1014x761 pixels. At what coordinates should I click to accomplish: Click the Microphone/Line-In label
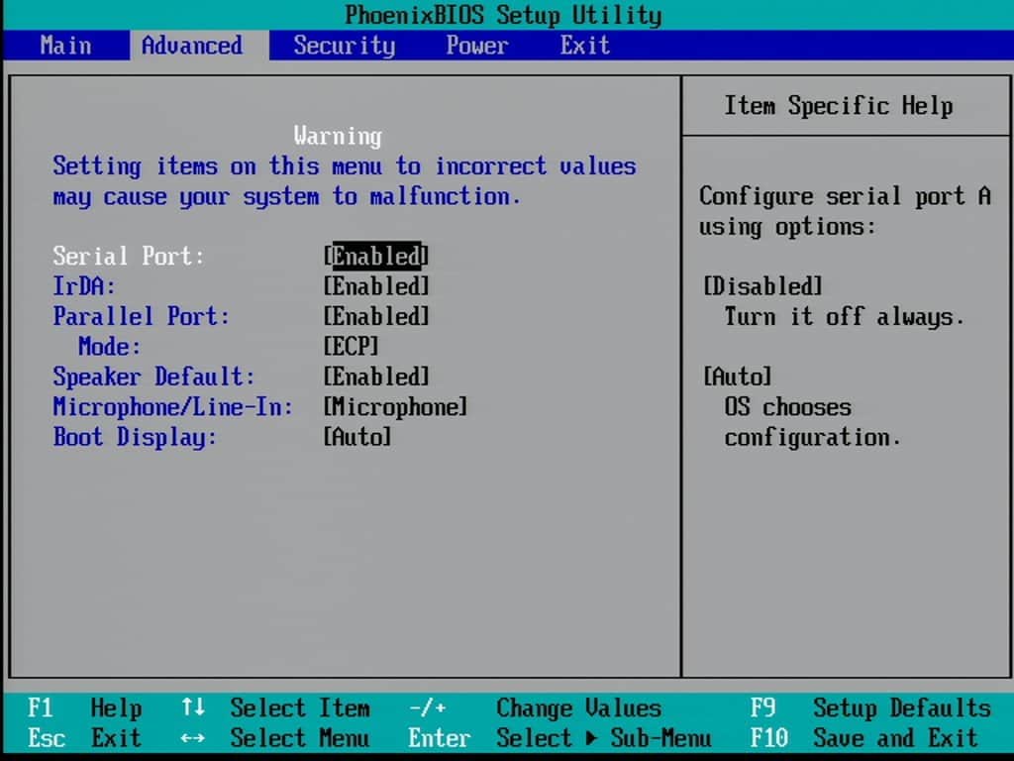[x=172, y=407]
